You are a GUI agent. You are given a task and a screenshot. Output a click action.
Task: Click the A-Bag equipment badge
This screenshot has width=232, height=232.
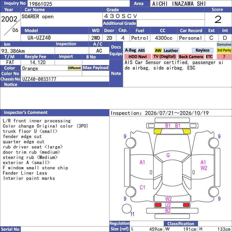(130, 50)
